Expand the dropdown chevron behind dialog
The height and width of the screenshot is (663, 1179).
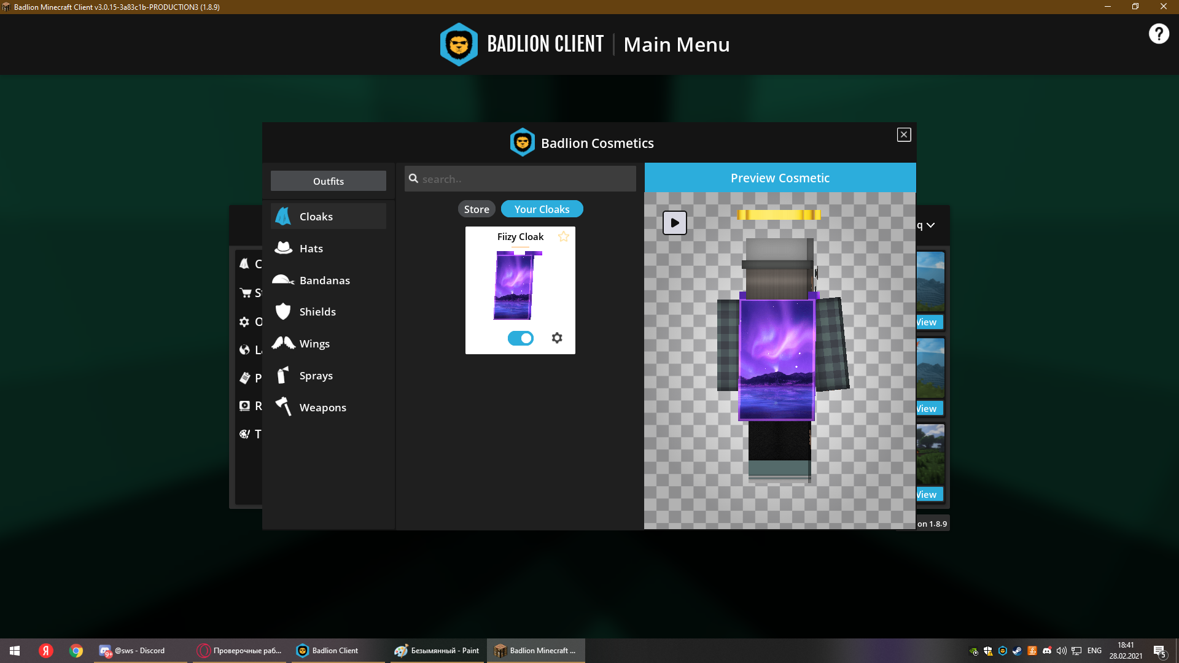point(931,225)
